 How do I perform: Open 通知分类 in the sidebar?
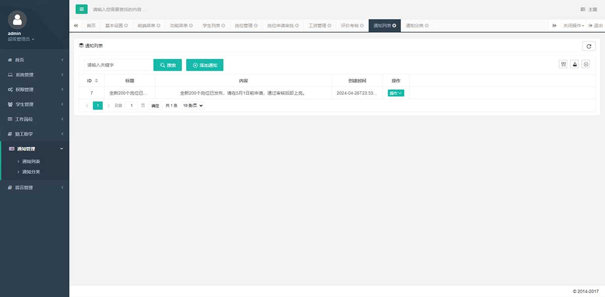coord(31,172)
